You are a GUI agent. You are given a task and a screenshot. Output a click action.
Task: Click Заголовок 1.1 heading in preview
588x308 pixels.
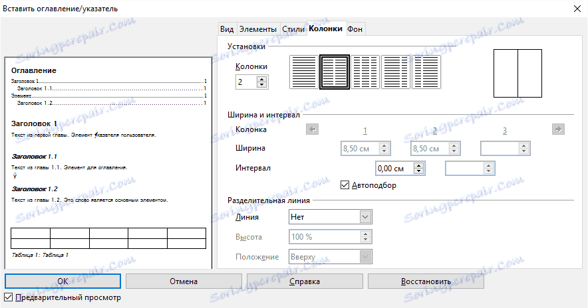34,157
